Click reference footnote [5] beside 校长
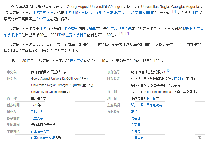 coord(169,70)
